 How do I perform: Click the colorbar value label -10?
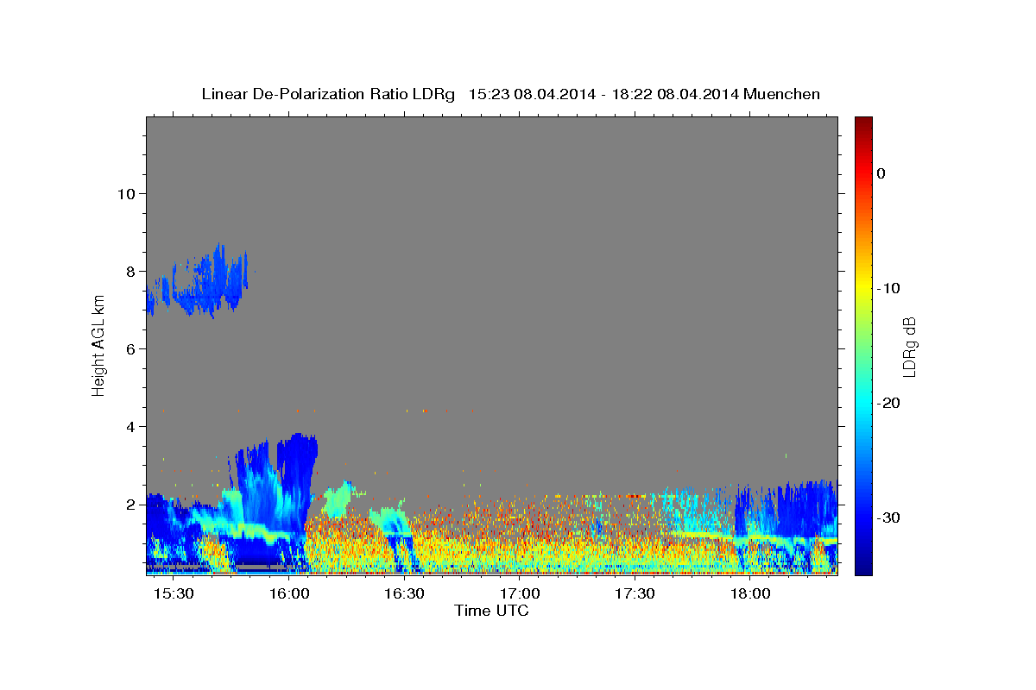889,288
